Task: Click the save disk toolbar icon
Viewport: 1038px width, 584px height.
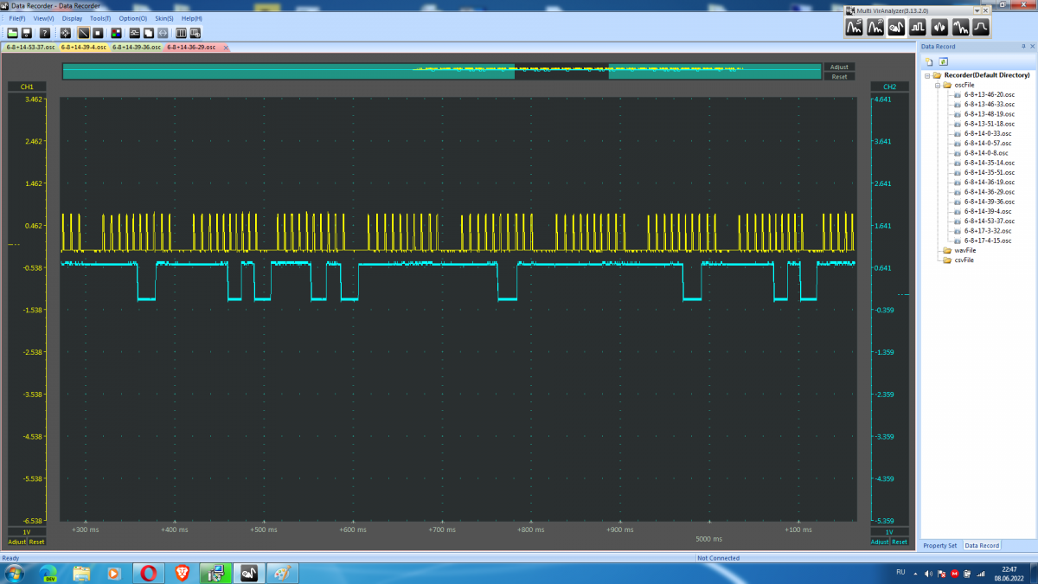Action: point(27,32)
